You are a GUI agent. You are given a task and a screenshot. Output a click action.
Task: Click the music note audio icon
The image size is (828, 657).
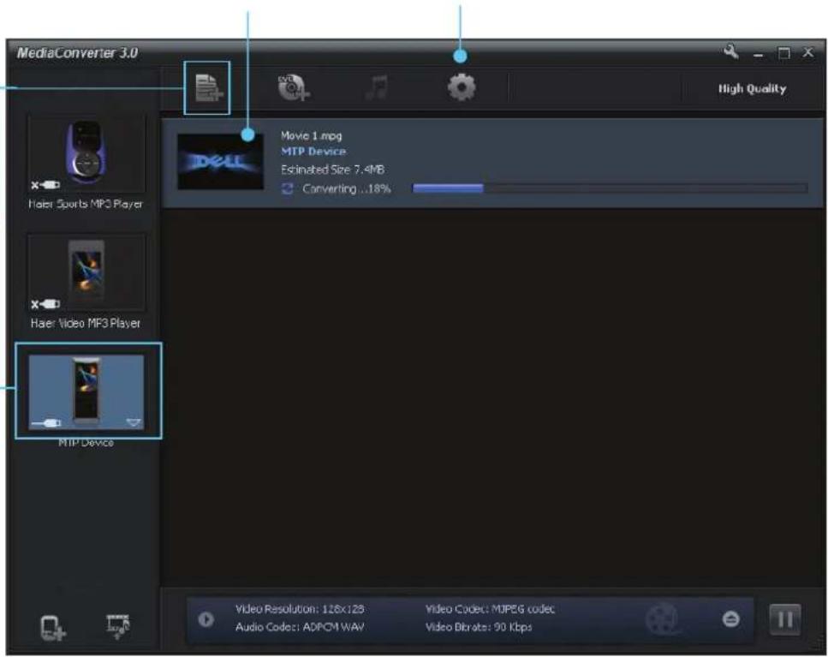(x=377, y=87)
